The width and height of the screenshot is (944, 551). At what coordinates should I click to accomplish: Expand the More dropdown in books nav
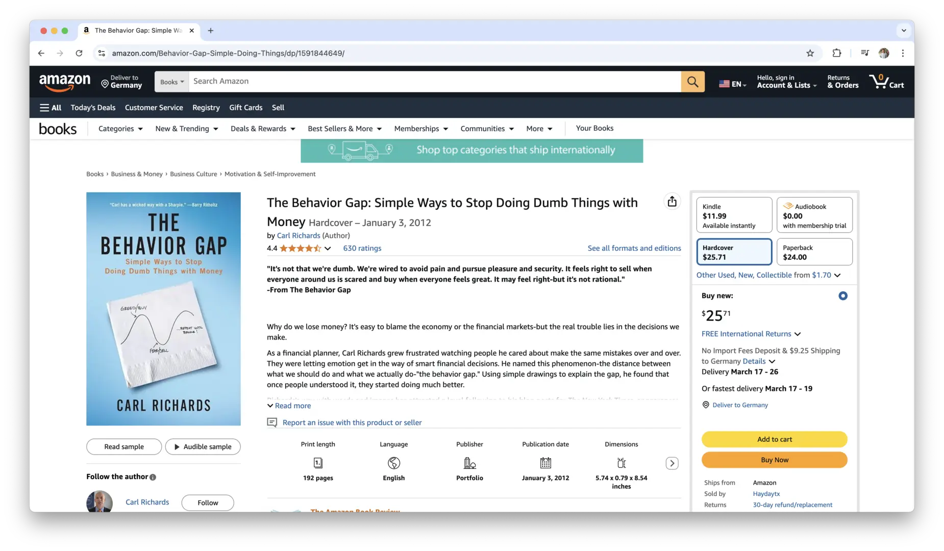point(539,129)
